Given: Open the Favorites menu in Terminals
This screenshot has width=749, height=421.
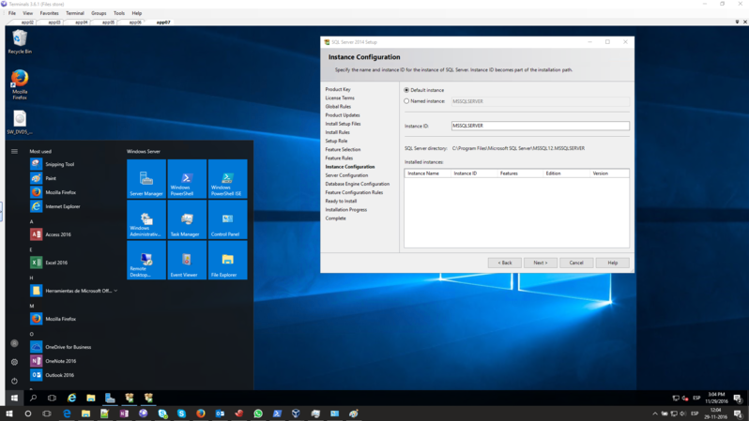Looking at the screenshot, I should tap(49, 13).
